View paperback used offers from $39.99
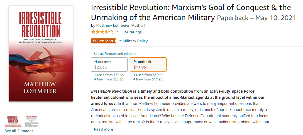This screenshot has height=135, width=303. [x=148, y=75]
